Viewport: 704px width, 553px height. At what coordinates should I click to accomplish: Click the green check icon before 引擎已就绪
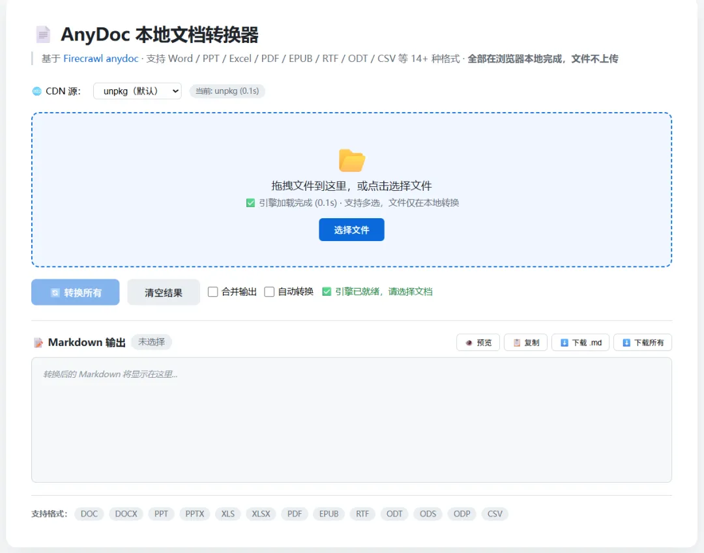(327, 292)
